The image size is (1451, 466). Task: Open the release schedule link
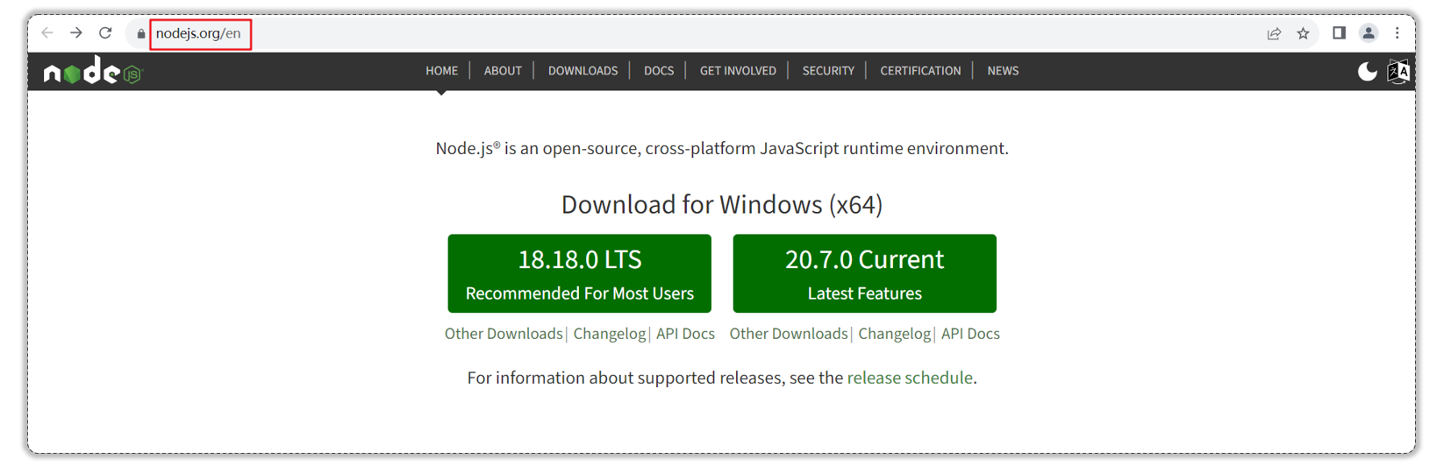(910, 378)
